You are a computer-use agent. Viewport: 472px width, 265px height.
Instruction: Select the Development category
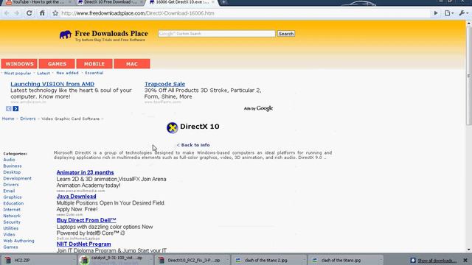(x=18, y=178)
